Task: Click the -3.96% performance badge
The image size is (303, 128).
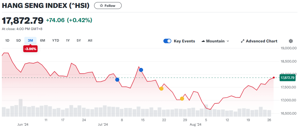Action: [x=30, y=49]
